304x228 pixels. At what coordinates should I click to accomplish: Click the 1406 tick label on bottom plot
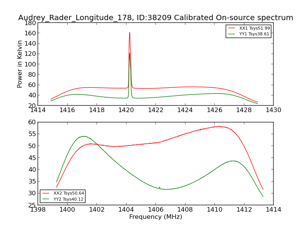(x=156, y=209)
